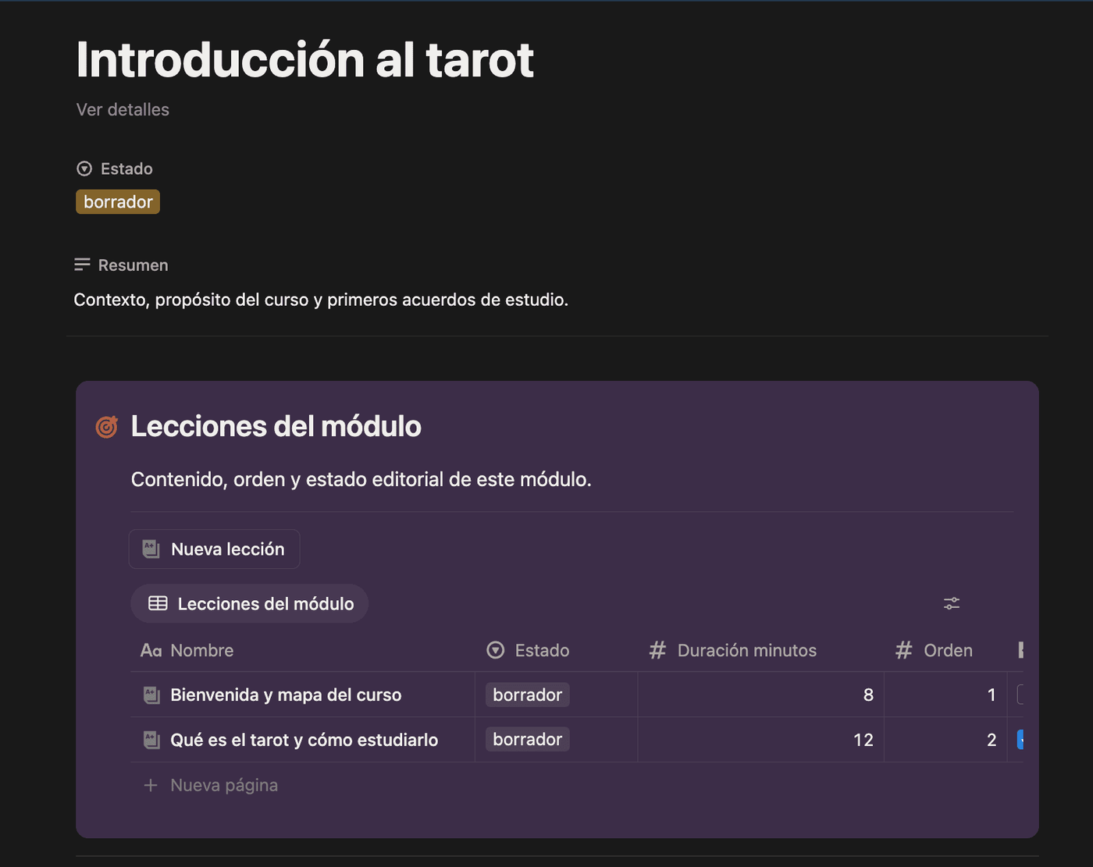Select the Lecciones del módulo view tab
This screenshot has width=1093, height=867.
[x=250, y=603]
